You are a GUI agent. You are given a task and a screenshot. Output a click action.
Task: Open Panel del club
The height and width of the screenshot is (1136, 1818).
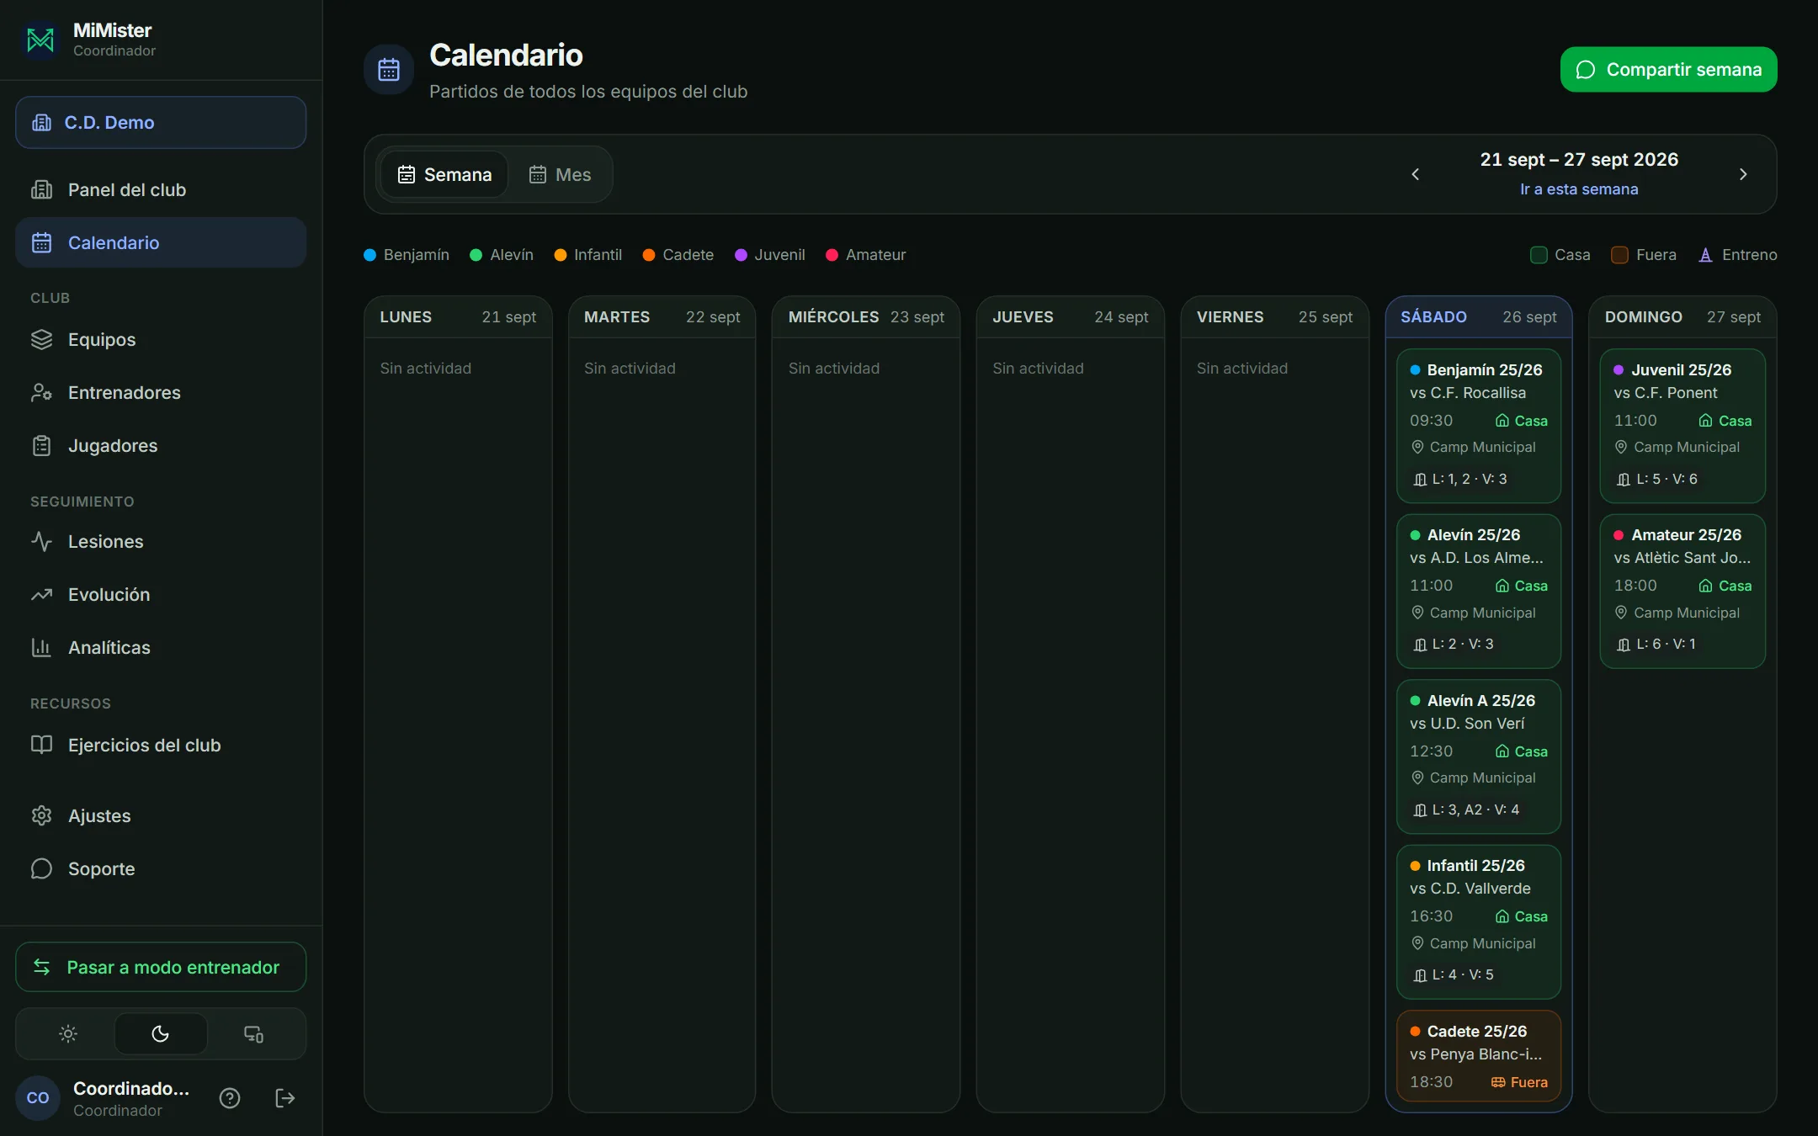[x=161, y=190]
